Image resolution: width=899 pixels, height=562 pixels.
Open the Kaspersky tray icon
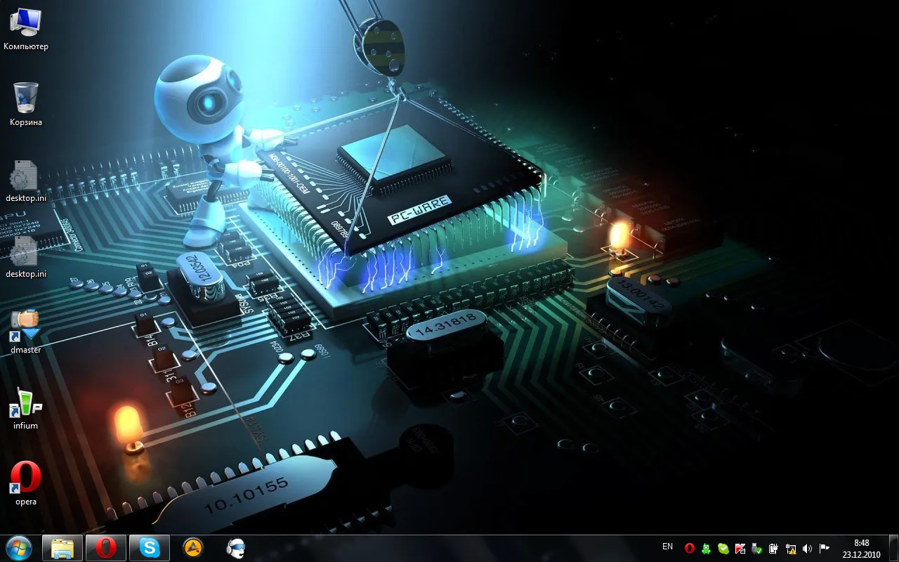[x=740, y=549]
